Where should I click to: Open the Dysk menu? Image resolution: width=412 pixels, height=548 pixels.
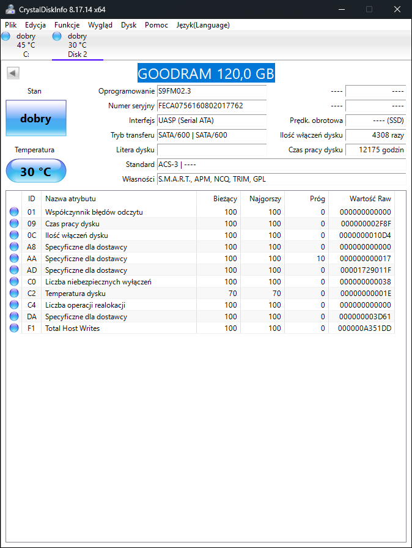128,25
